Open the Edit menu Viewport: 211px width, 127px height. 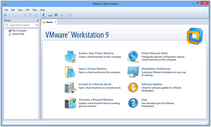13,10
